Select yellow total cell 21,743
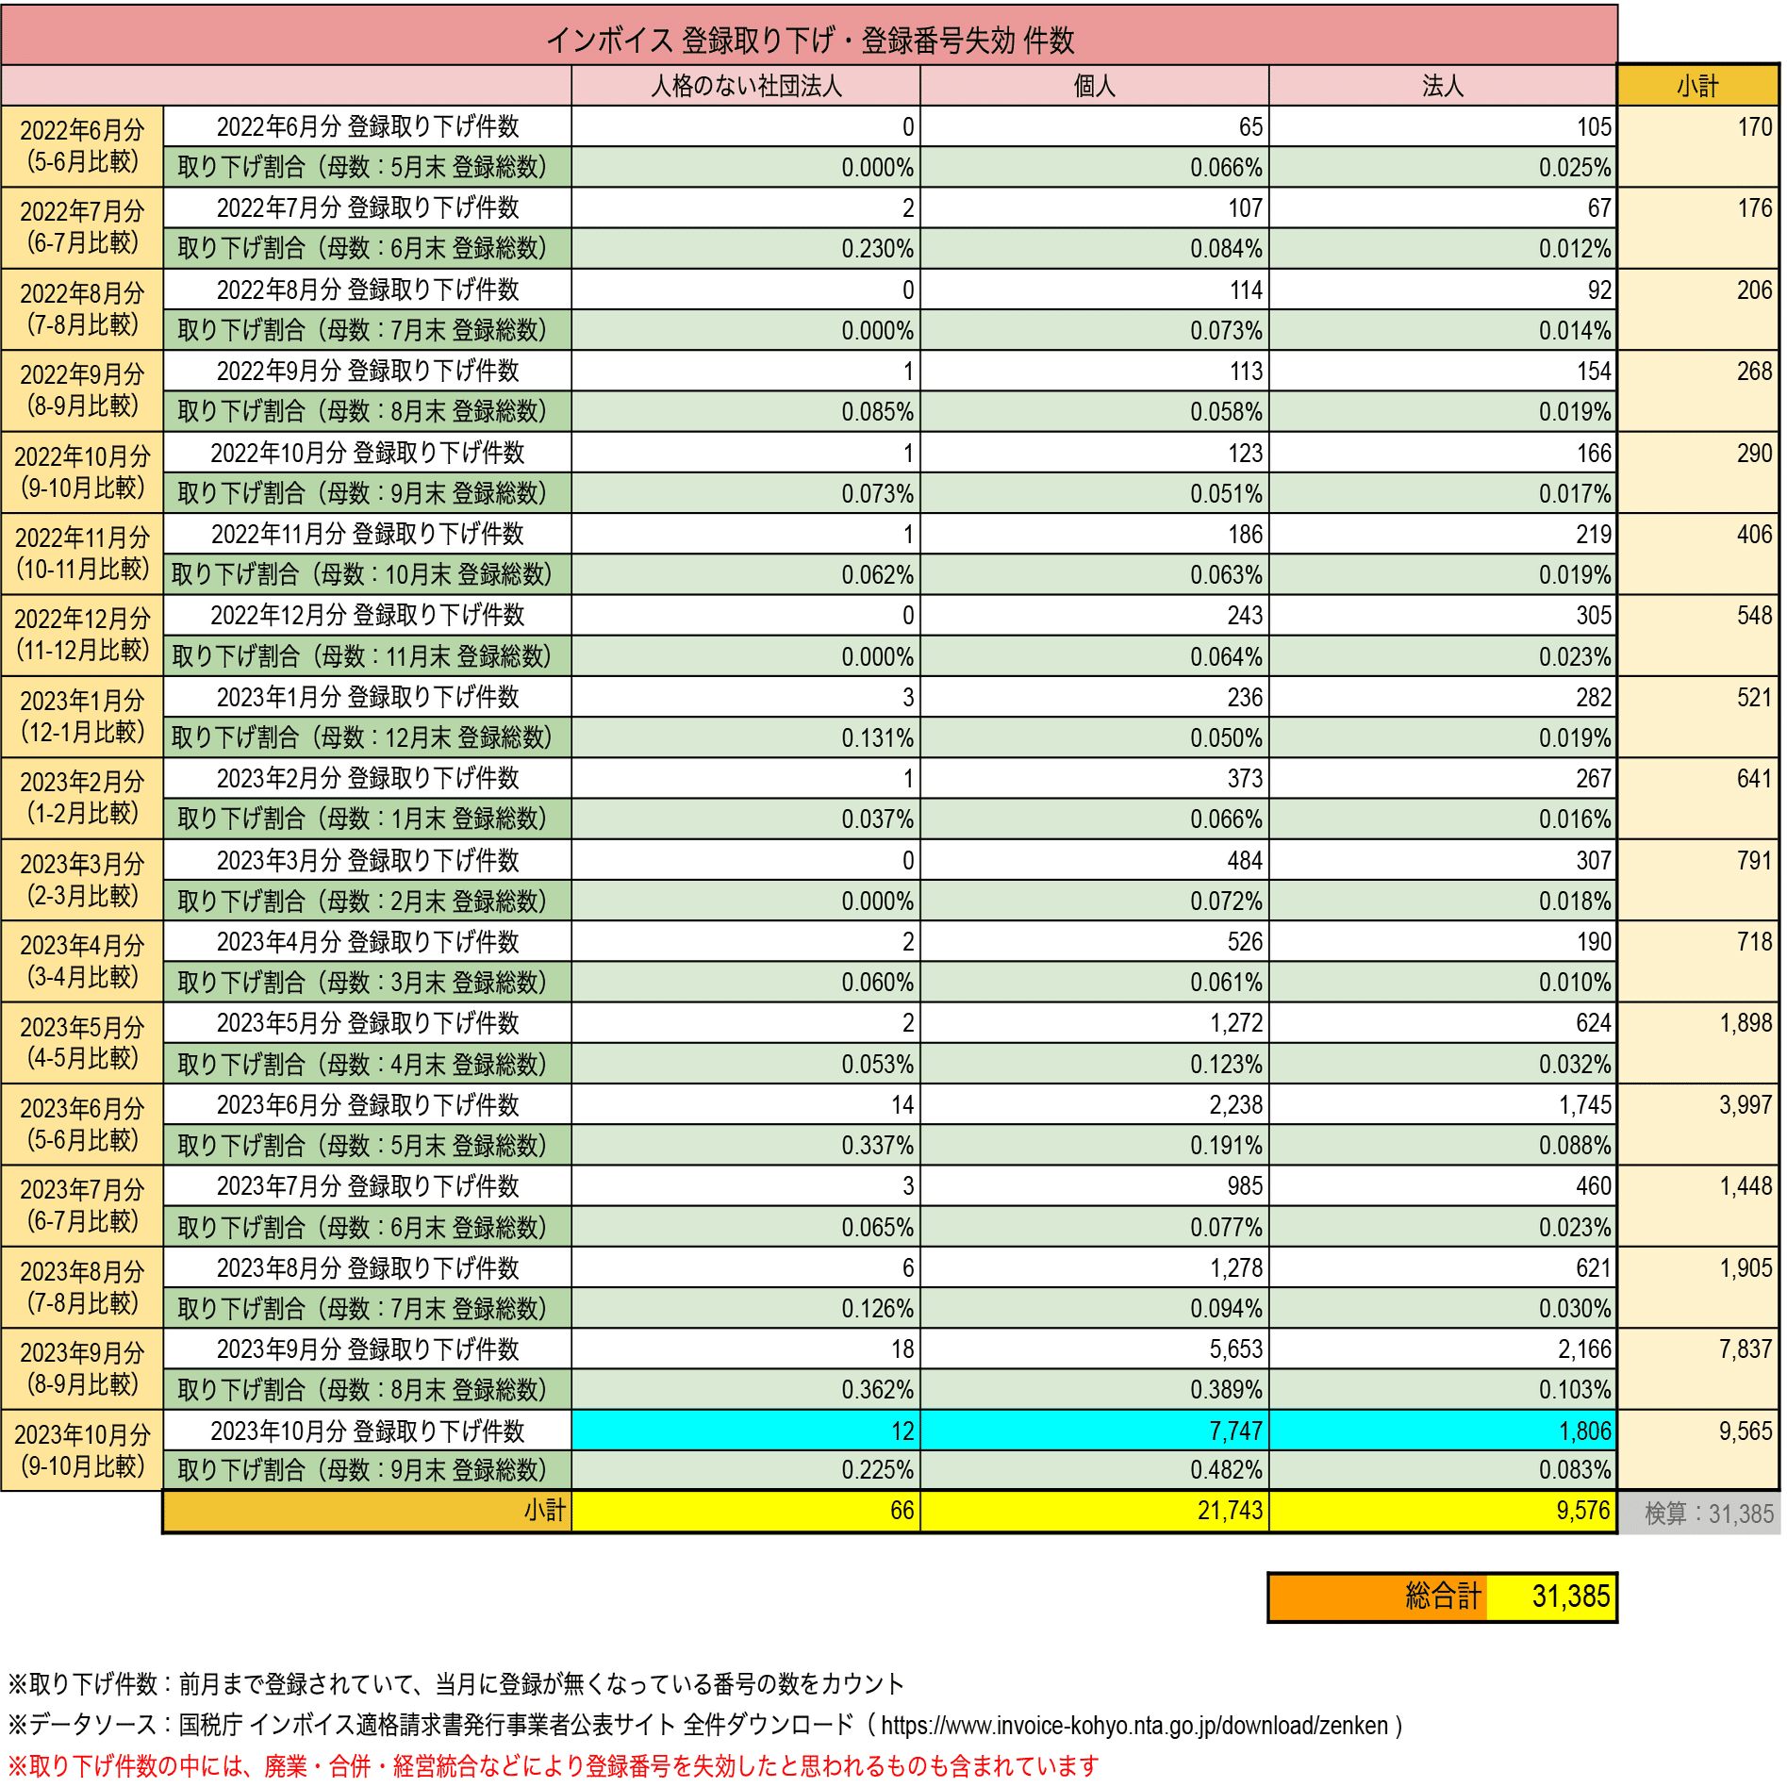Viewport: 1787px width, 1787px height. point(1095,1511)
